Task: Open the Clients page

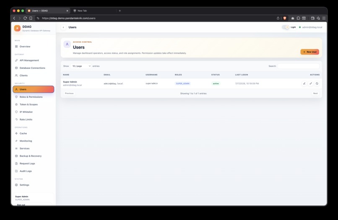Action: pos(34,75)
